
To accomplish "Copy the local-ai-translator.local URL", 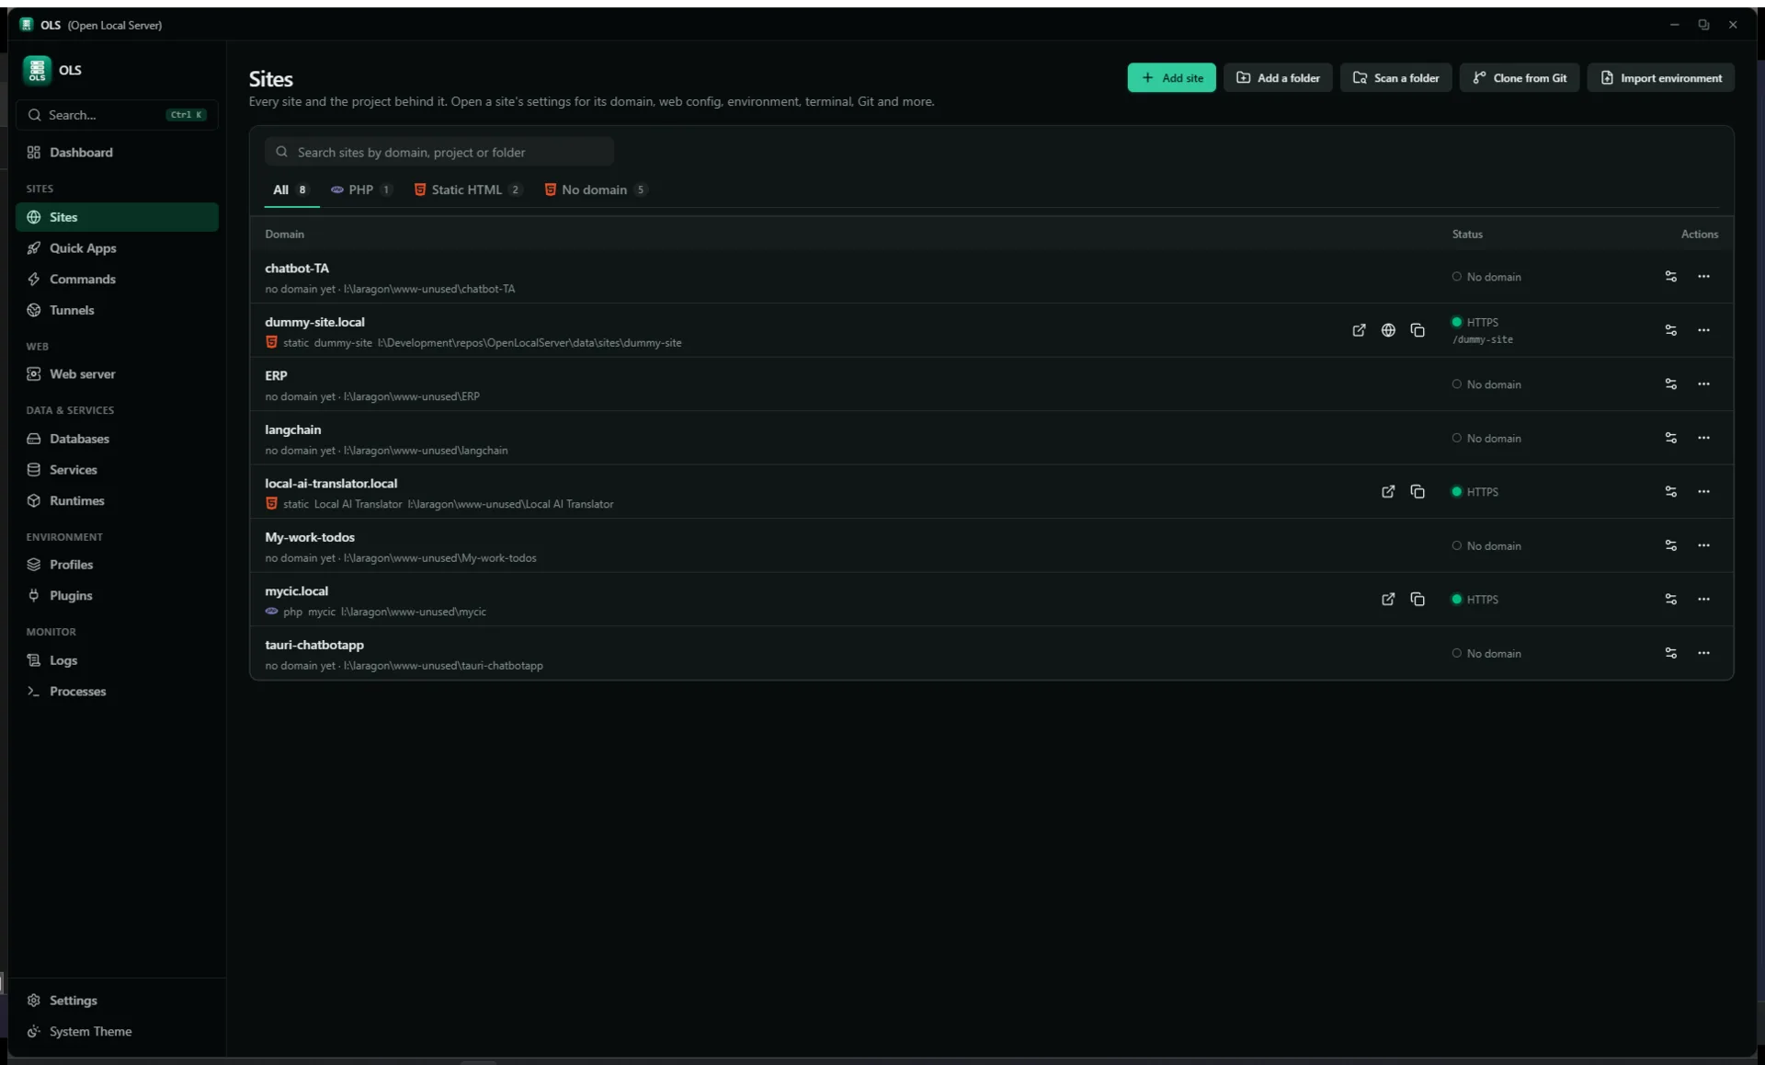I will (1418, 492).
